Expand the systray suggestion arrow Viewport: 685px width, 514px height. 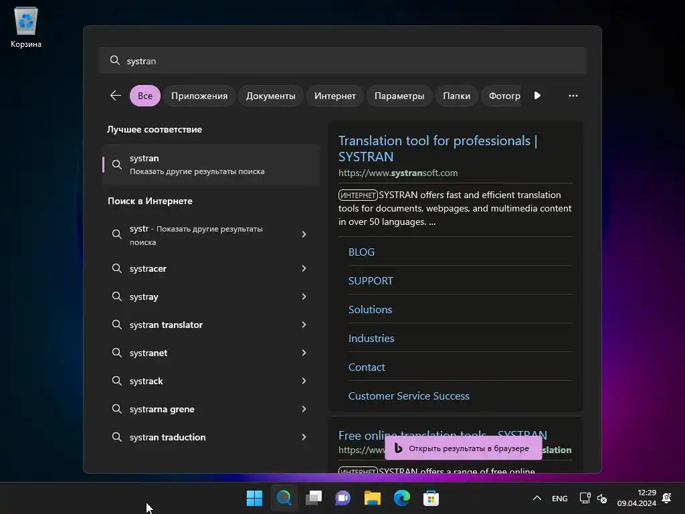click(304, 296)
